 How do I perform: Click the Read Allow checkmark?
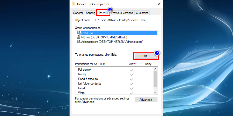pyautogui.click(x=132, y=88)
